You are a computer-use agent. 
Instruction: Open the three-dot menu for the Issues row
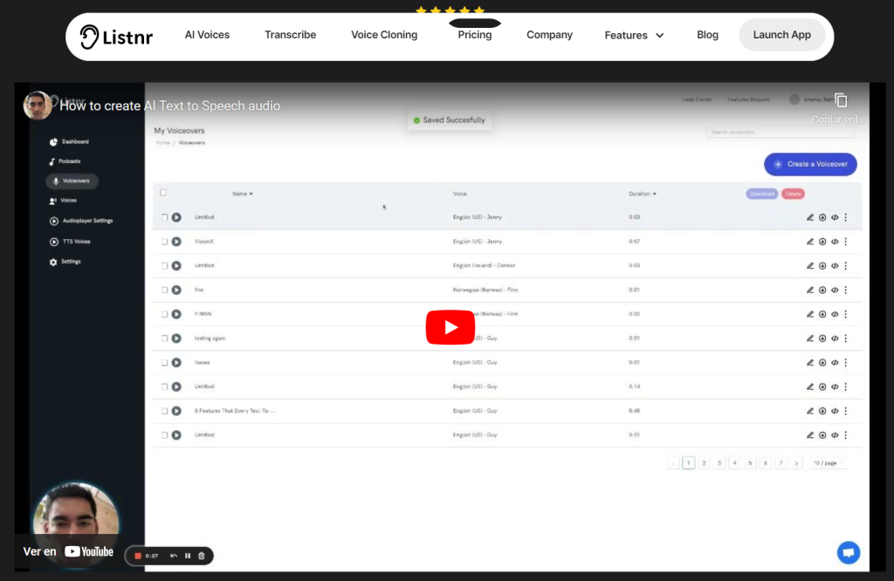[x=845, y=362]
